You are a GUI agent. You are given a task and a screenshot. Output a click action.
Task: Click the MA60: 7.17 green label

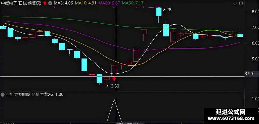point(133,3)
